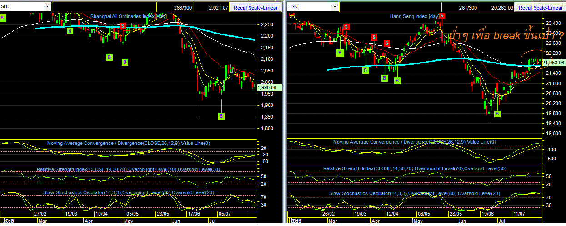Click the 261/300 bar counter

468,7
